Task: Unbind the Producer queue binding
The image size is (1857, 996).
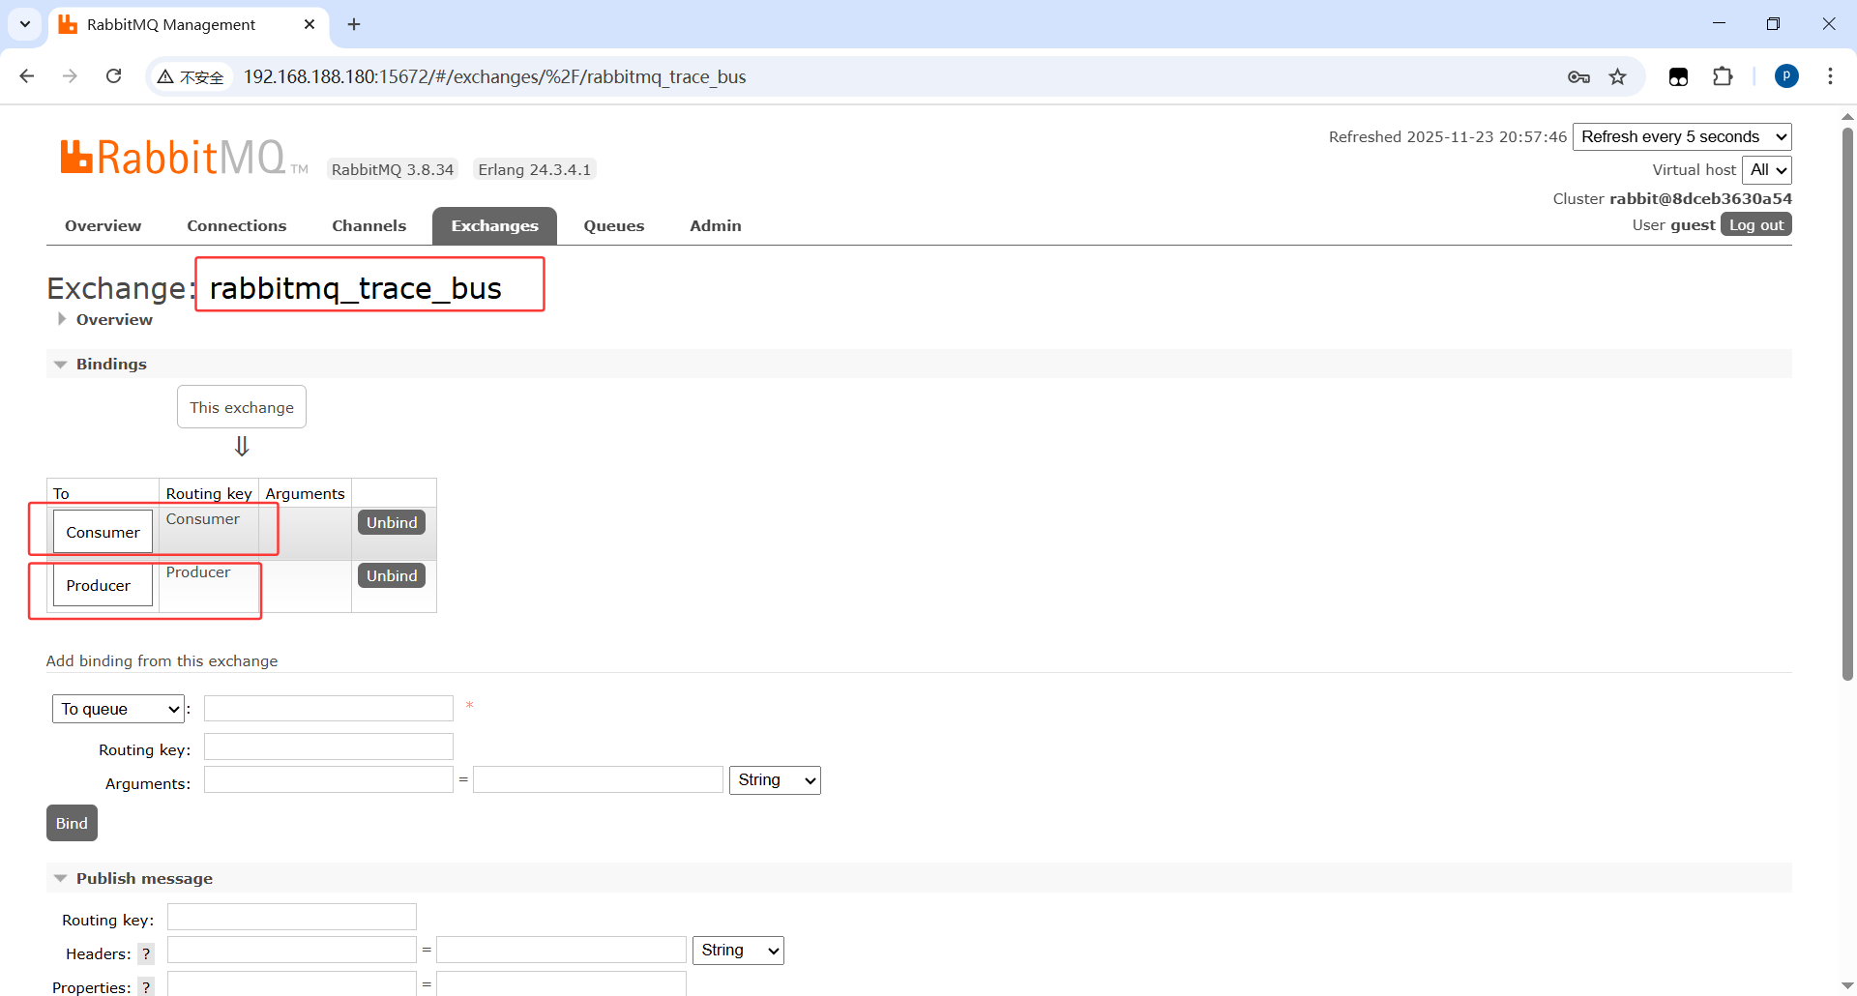Action: pyautogui.click(x=392, y=575)
